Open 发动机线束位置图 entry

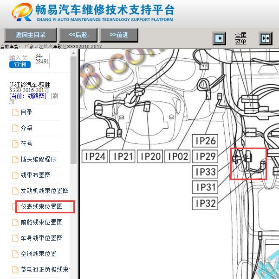(45, 191)
